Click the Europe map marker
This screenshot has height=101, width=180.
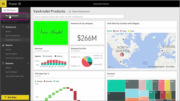coord(162,50)
